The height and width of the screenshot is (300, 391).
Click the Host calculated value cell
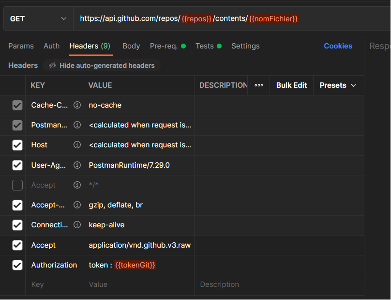[x=139, y=145]
